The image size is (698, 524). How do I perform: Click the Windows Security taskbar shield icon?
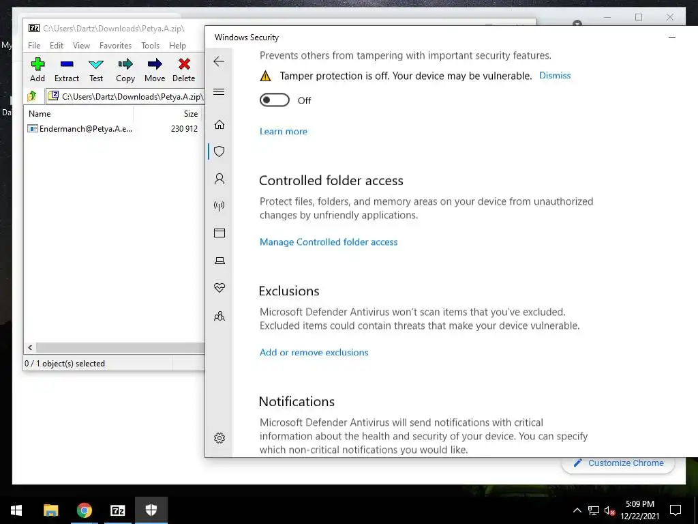[x=151, y=510]
